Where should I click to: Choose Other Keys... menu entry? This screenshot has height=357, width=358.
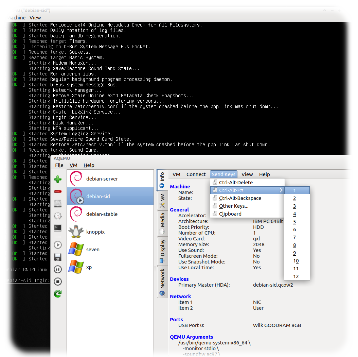click(x=247, y=206)
